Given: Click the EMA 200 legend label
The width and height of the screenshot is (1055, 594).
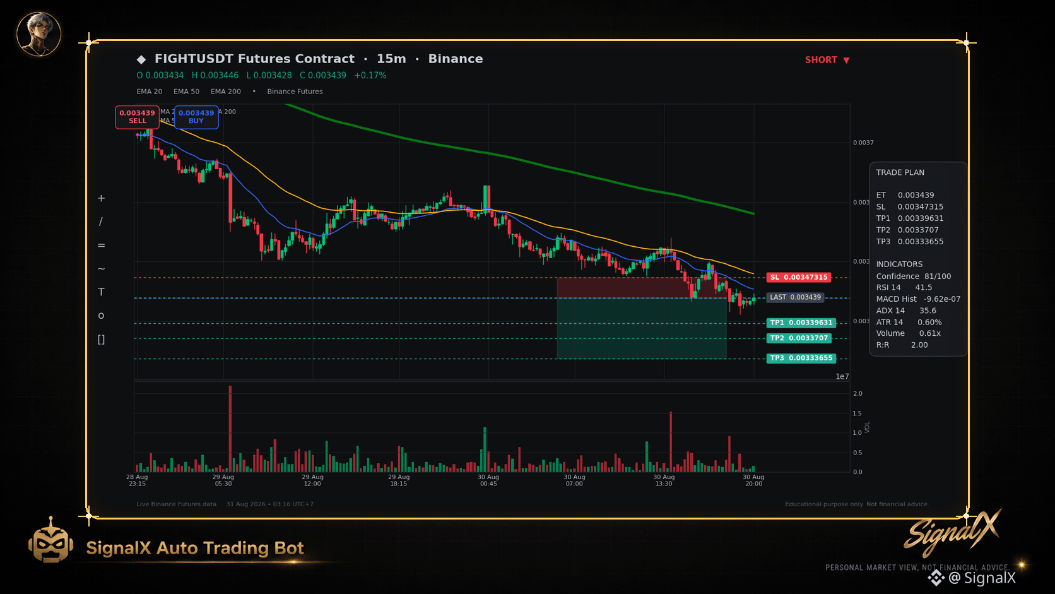Looking at the screenshot, I should pyautogui.click(x=226, y=92).
